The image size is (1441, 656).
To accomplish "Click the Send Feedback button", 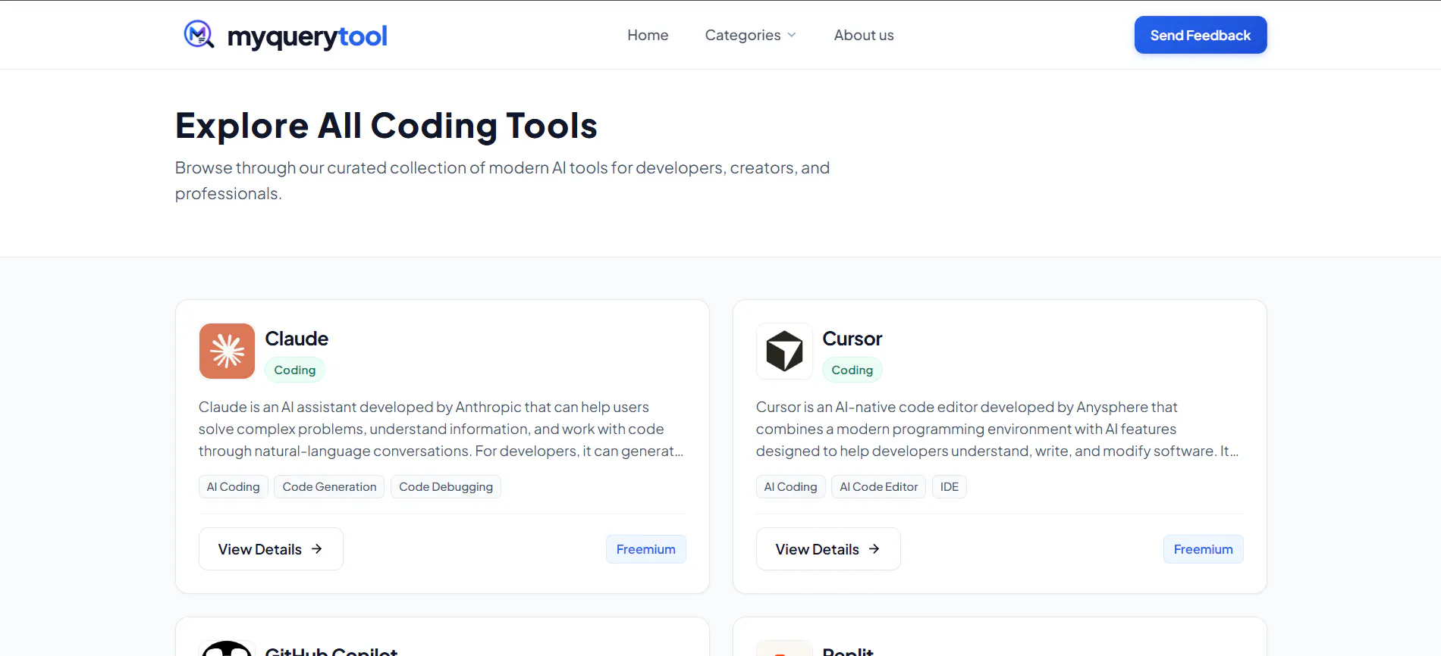I will (1201, 35).
